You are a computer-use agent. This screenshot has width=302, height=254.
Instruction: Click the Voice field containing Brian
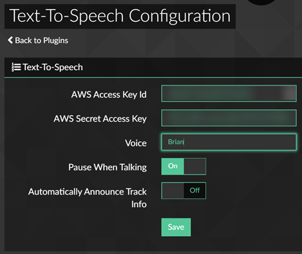click(229, 142)
